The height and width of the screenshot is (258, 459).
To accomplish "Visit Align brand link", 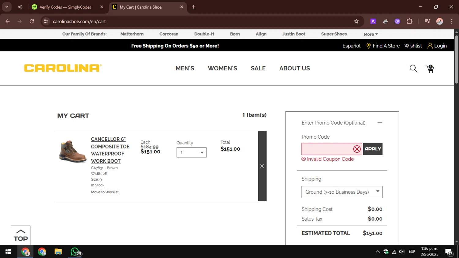I will pyautogui.click(x=261, y=34).
